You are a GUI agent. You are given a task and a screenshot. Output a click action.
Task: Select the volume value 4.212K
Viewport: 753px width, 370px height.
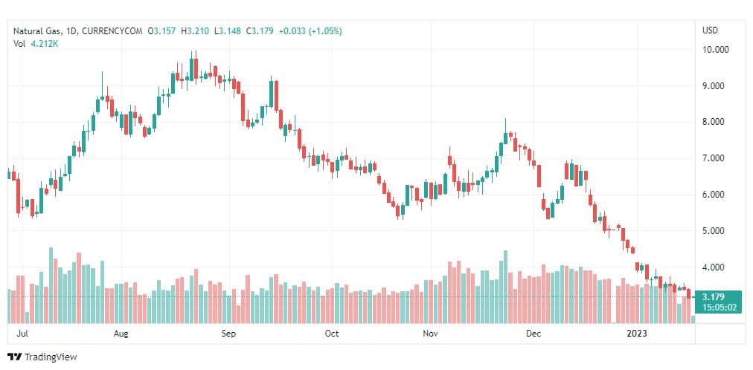click(43, 44)
